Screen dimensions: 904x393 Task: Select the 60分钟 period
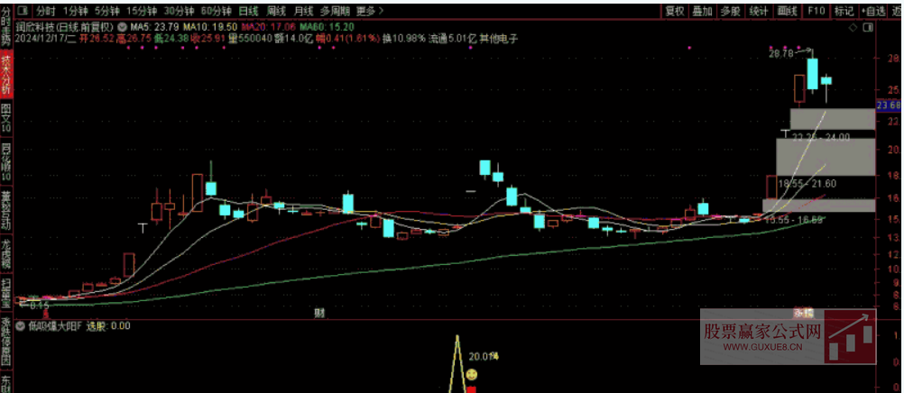coord(217,11)
